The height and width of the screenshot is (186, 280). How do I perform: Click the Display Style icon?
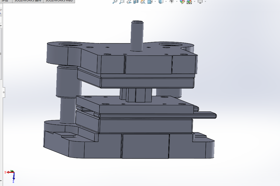point(161,2)
